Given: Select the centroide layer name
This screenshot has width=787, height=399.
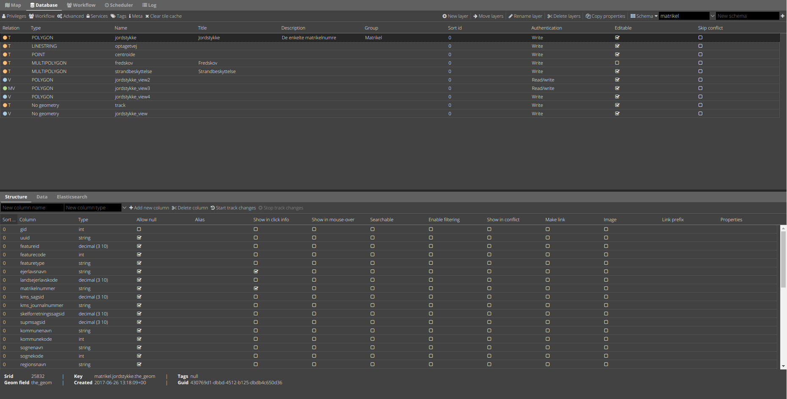Looking at the screenshot, I should tap(125, 54).
